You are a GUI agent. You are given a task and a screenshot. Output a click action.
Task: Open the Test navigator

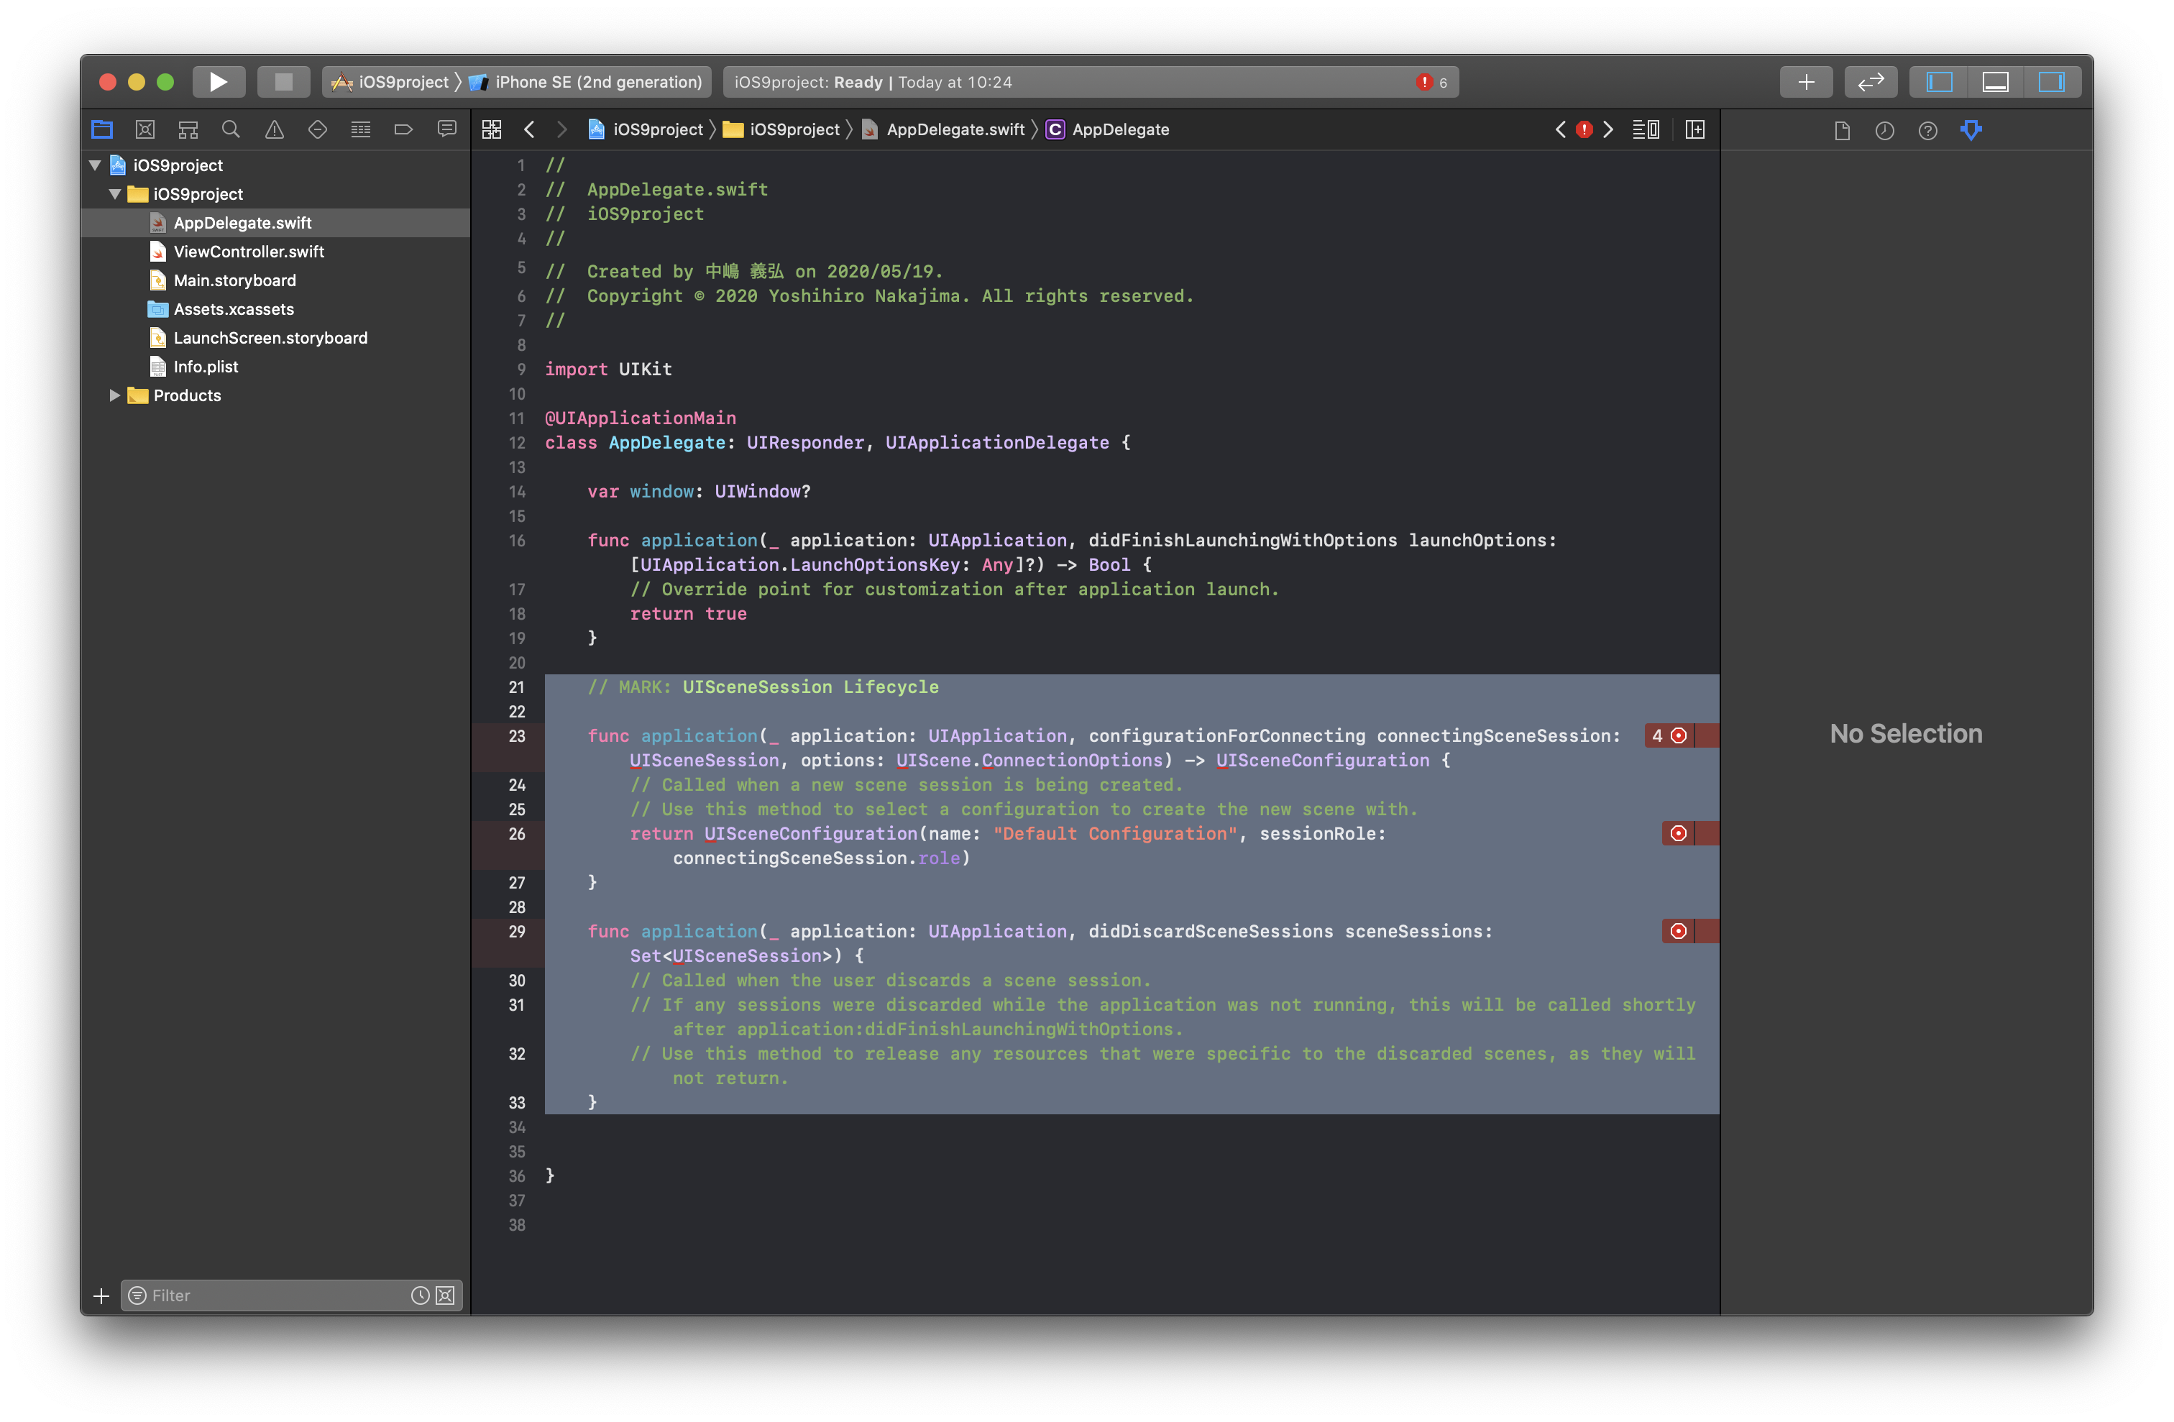tap(318, 129)
